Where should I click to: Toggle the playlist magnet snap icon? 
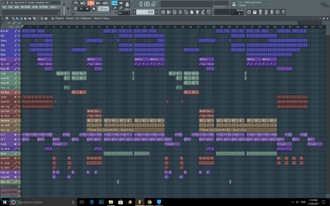coord(7,19)
